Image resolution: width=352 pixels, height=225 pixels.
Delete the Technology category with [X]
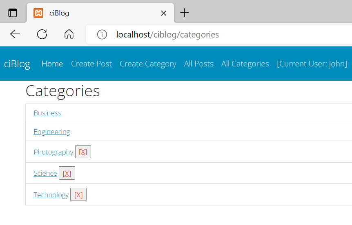78,194
